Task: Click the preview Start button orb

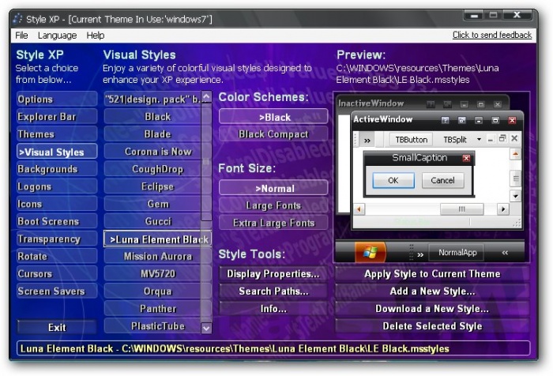Action: [x=370, y=252]
